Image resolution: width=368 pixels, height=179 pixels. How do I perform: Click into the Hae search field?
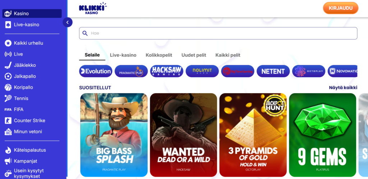click(x=218, y=33)
